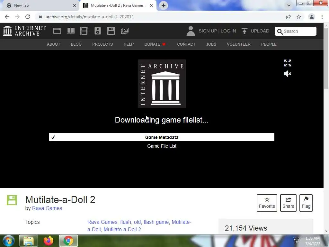
Task: Open the Rava Games topic link
Action: coord(102,222)
